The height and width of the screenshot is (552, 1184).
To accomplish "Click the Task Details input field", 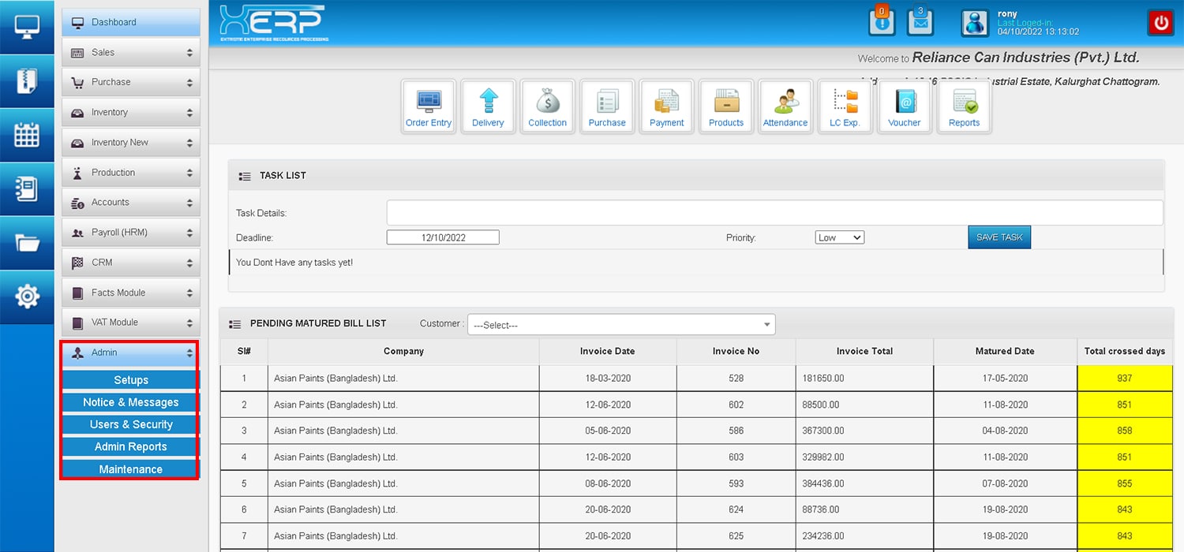I will click(774, 213).
